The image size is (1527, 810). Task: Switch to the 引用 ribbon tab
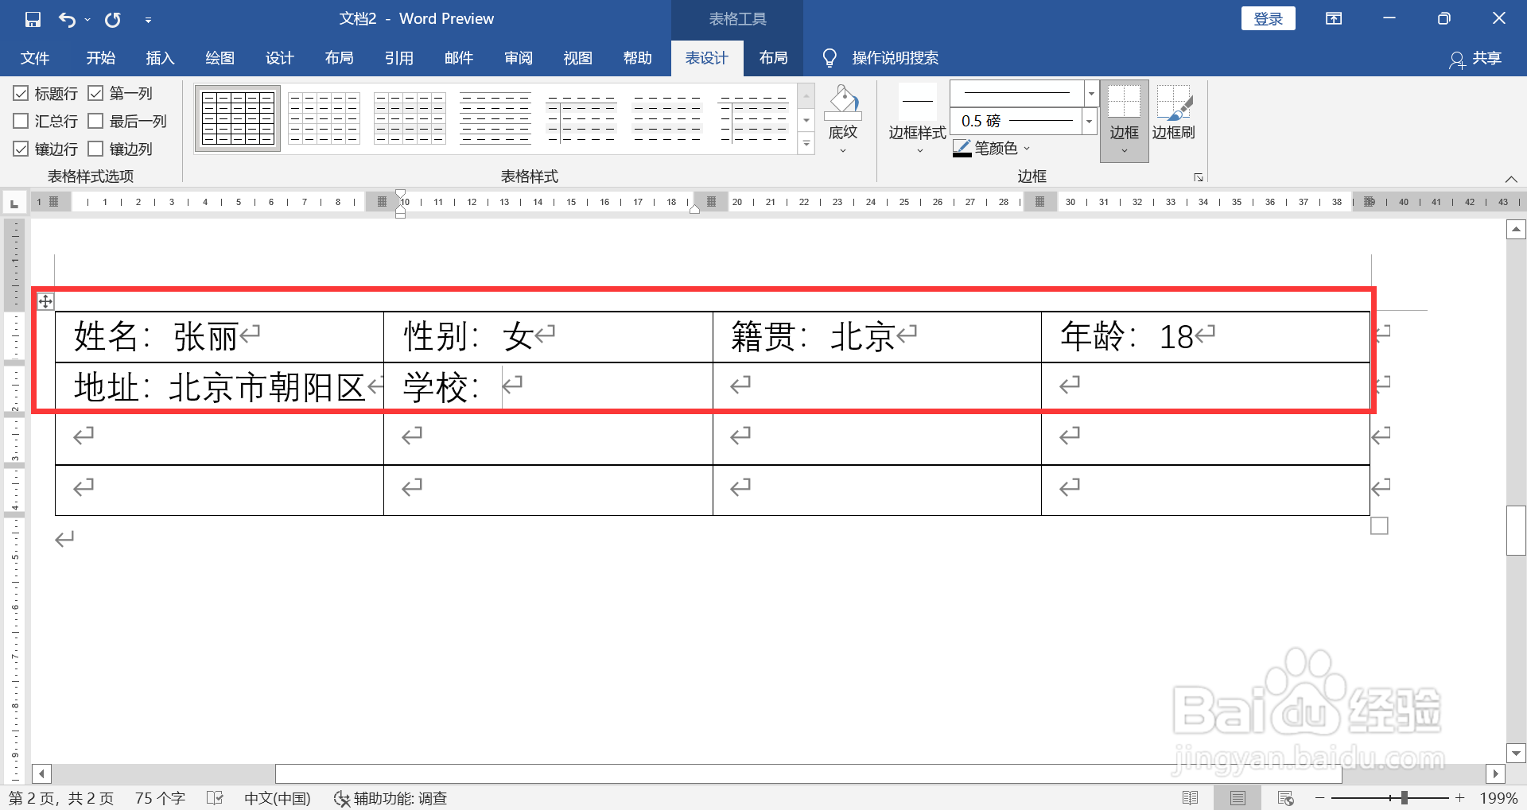coord(399,58)
